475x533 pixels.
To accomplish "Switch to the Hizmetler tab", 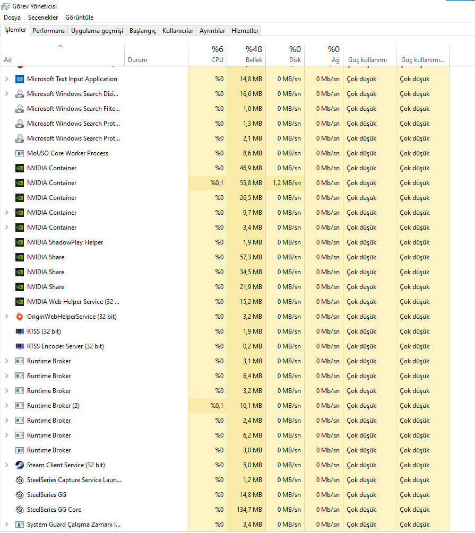I will point(245,31).
